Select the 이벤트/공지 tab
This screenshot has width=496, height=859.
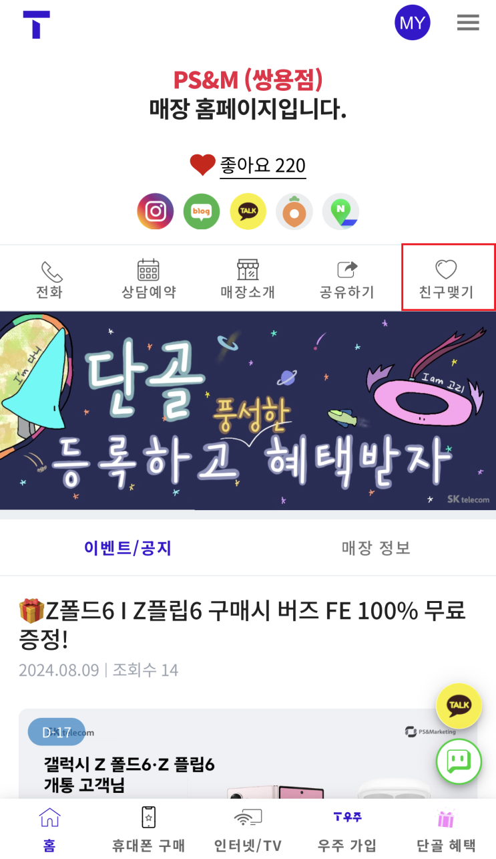click(128, 548)
